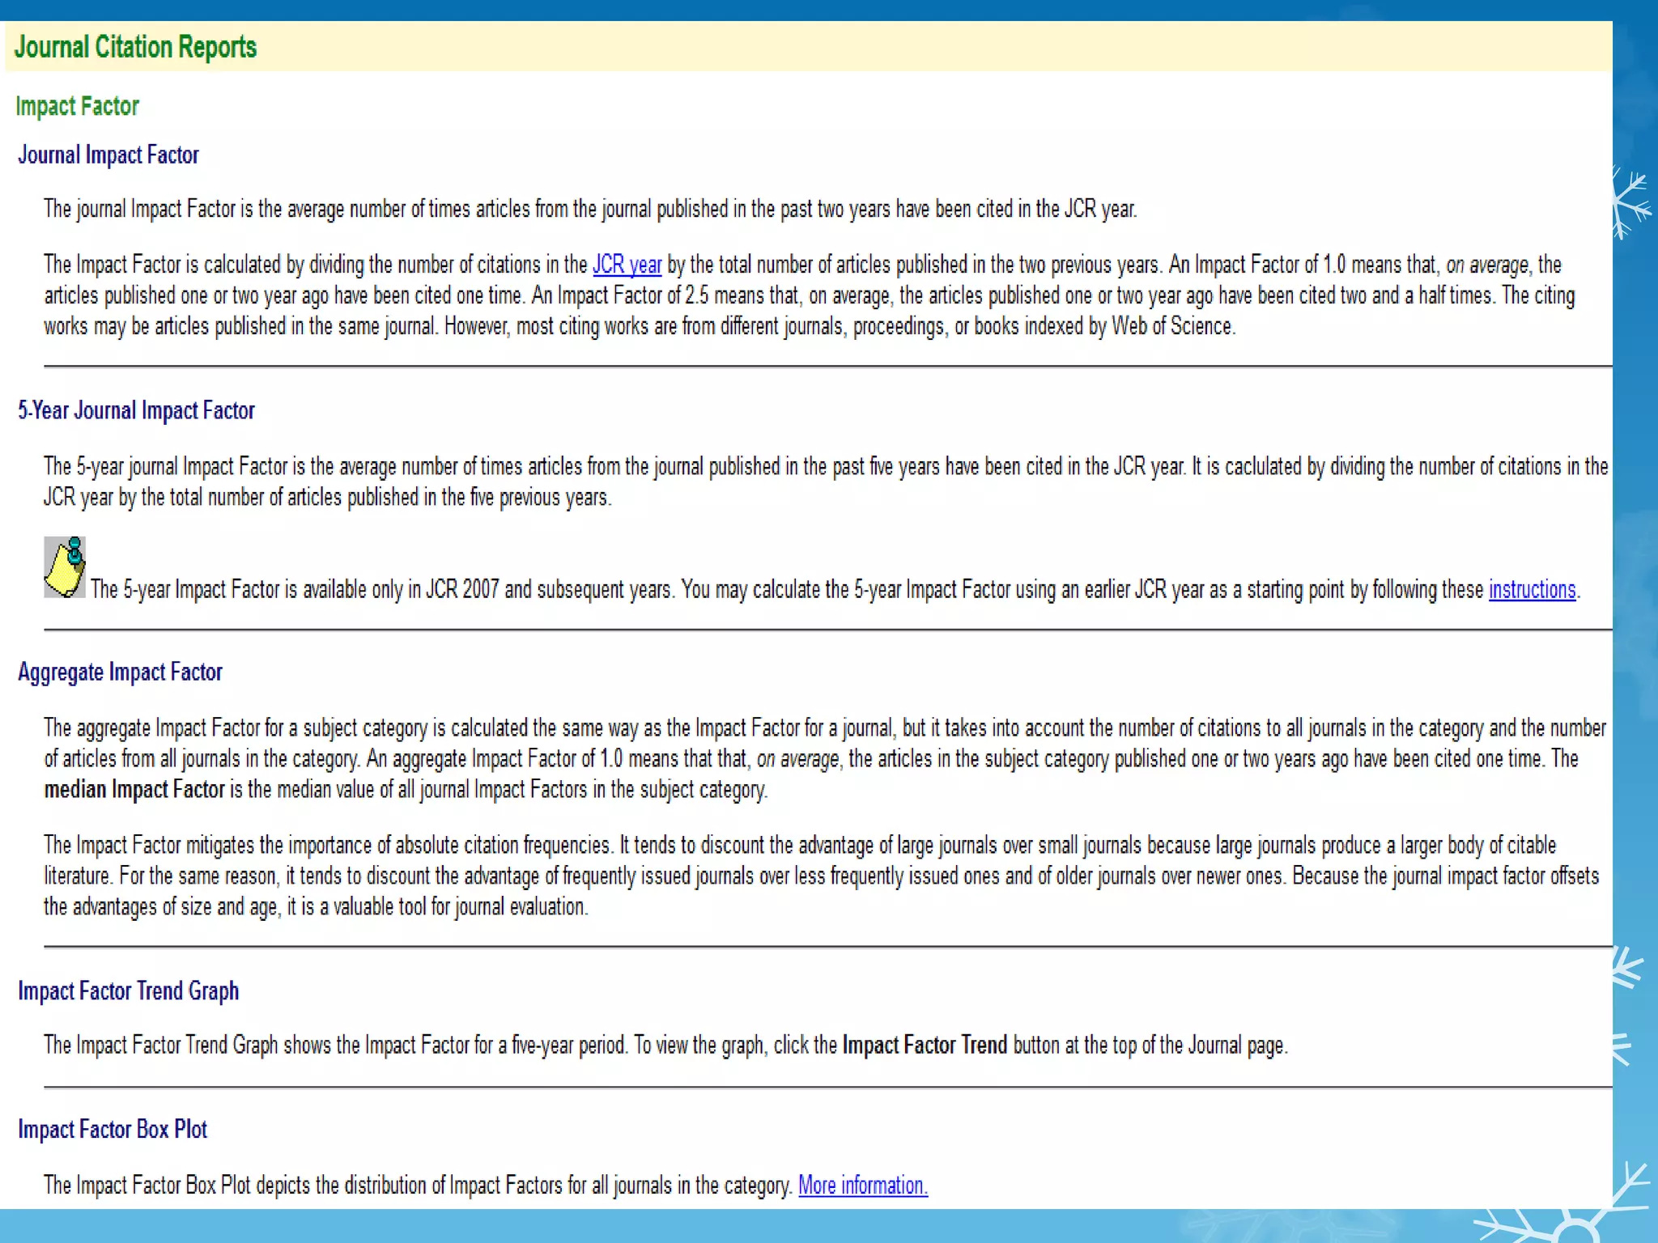The height and width of the screenshot is (1243, 1658).
Task: Select the Impact Factor Trend Graph heading
Action: [128, 991]
